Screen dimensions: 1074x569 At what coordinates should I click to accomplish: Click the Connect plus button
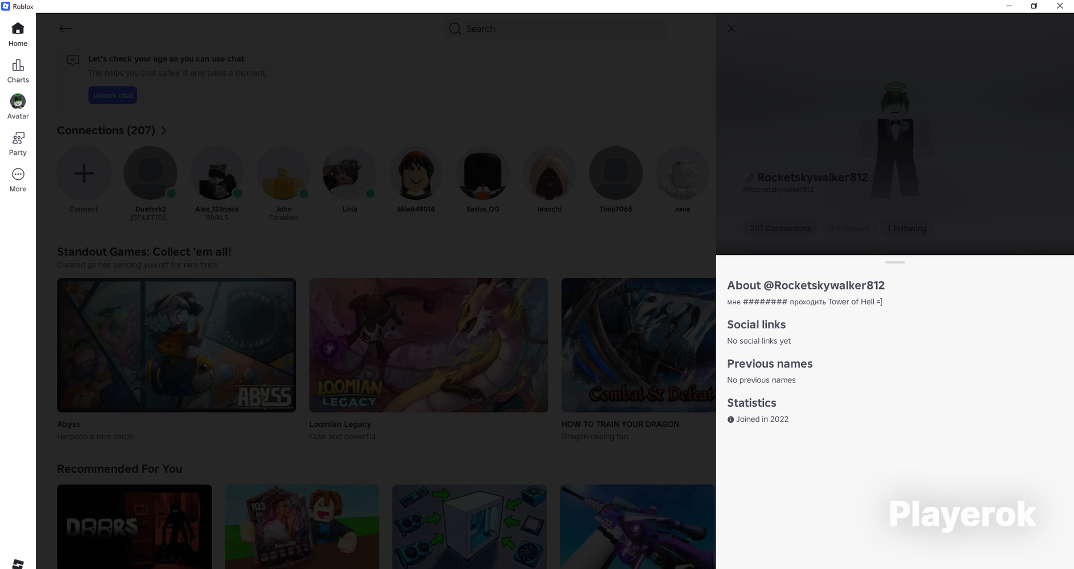click(x=84, y=173)
